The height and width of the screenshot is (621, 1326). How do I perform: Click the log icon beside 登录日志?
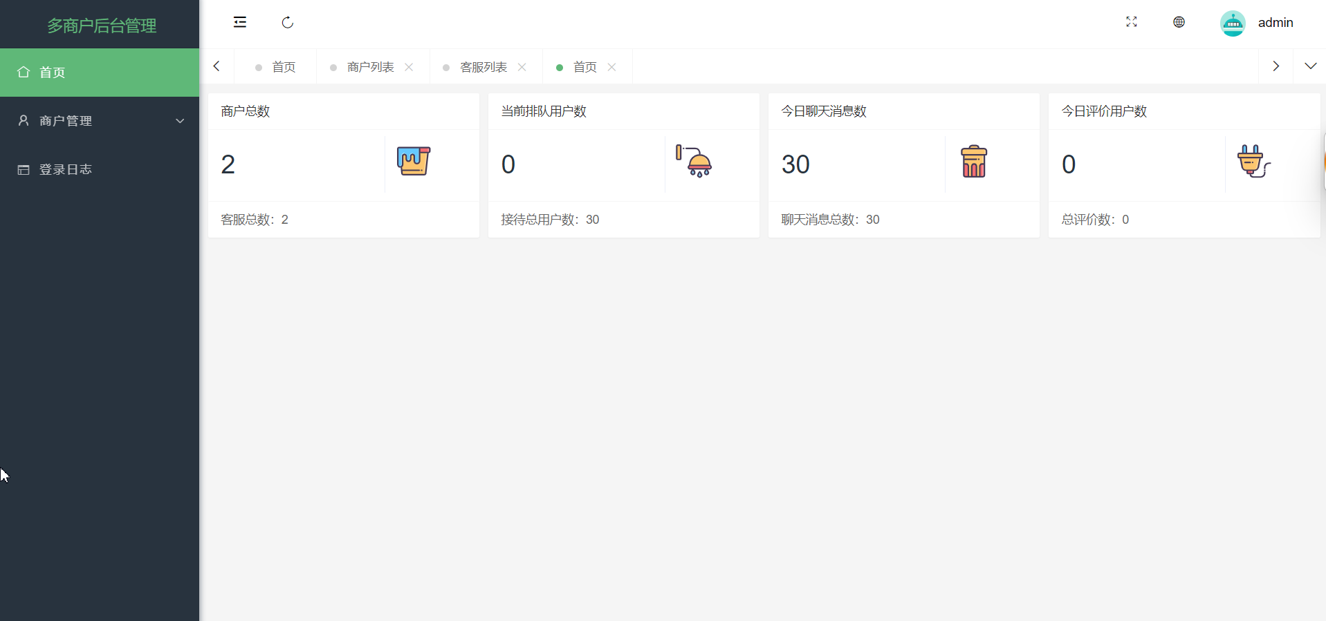(x=24, y=169)
